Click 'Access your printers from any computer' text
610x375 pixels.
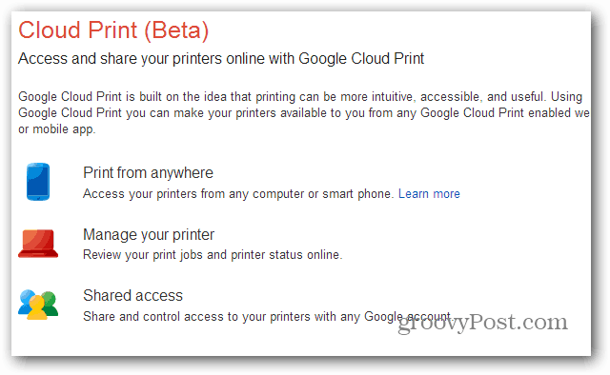point(238,193)
